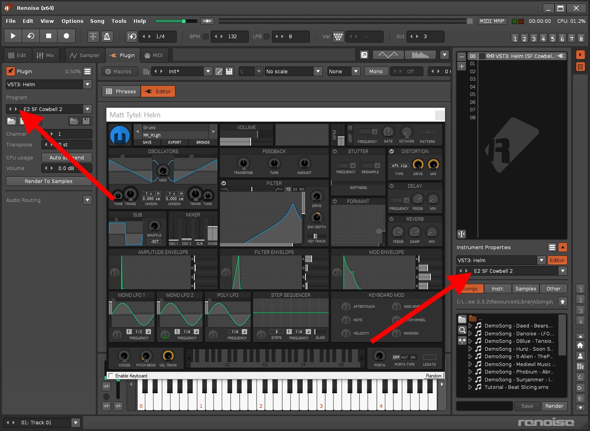Screen dimensions: 590x431
Task: Click the master volume slider in the top bar
Action: pos(176,21)
